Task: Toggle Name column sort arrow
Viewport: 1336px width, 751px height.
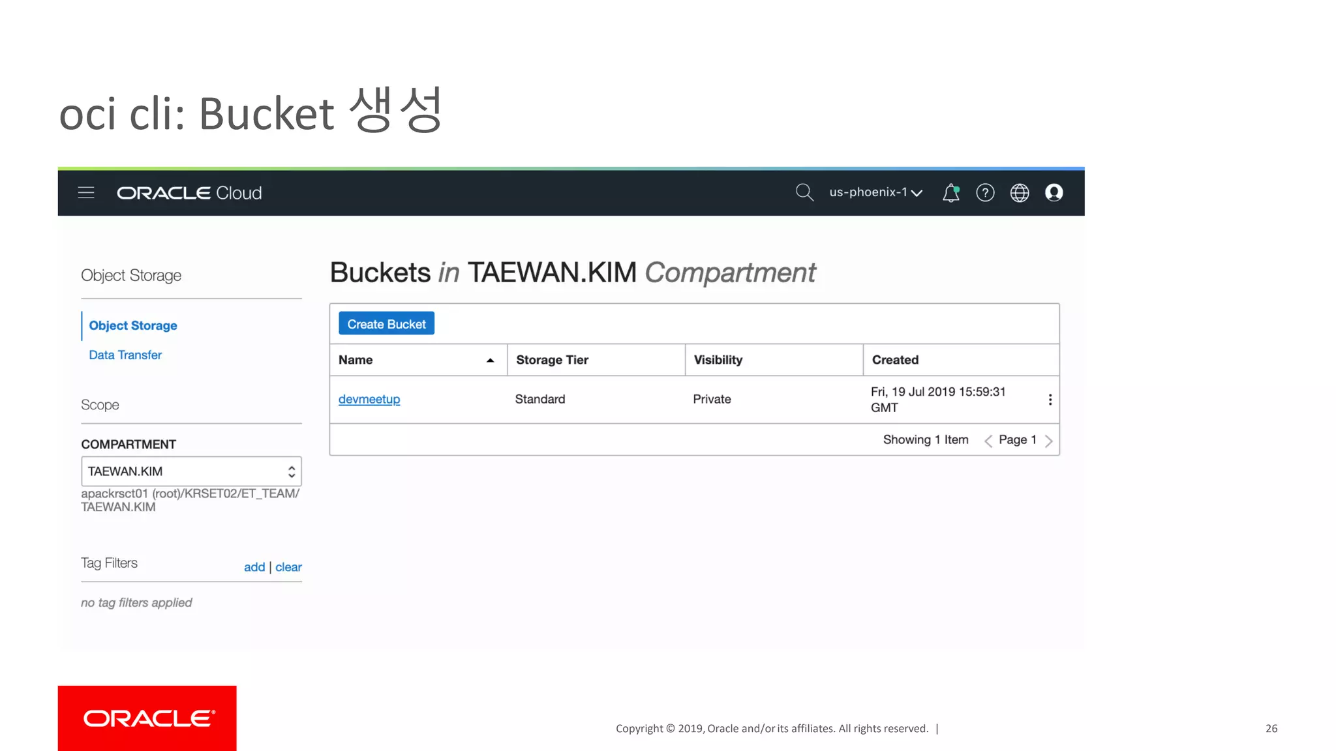Action: pyautogui.click(x=490, y=361)
